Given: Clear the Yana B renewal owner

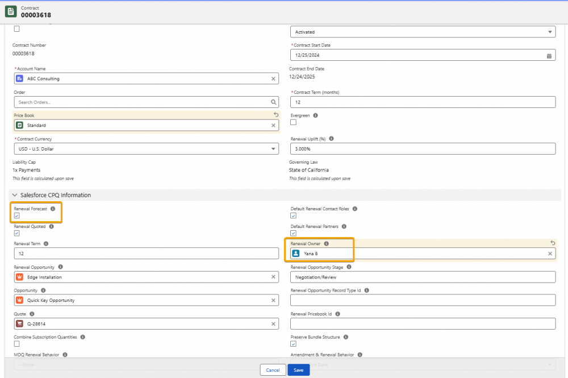Looking at the screenshot, I should click(x=550, y=254).
